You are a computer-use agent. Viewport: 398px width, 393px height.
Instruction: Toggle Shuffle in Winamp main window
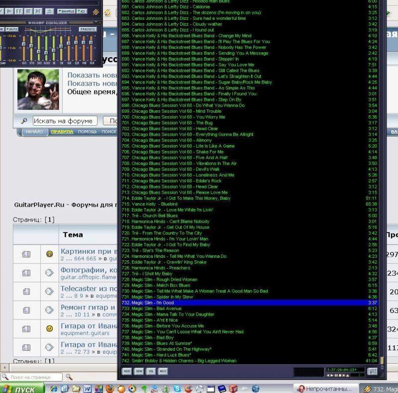[x=66, y=11]
